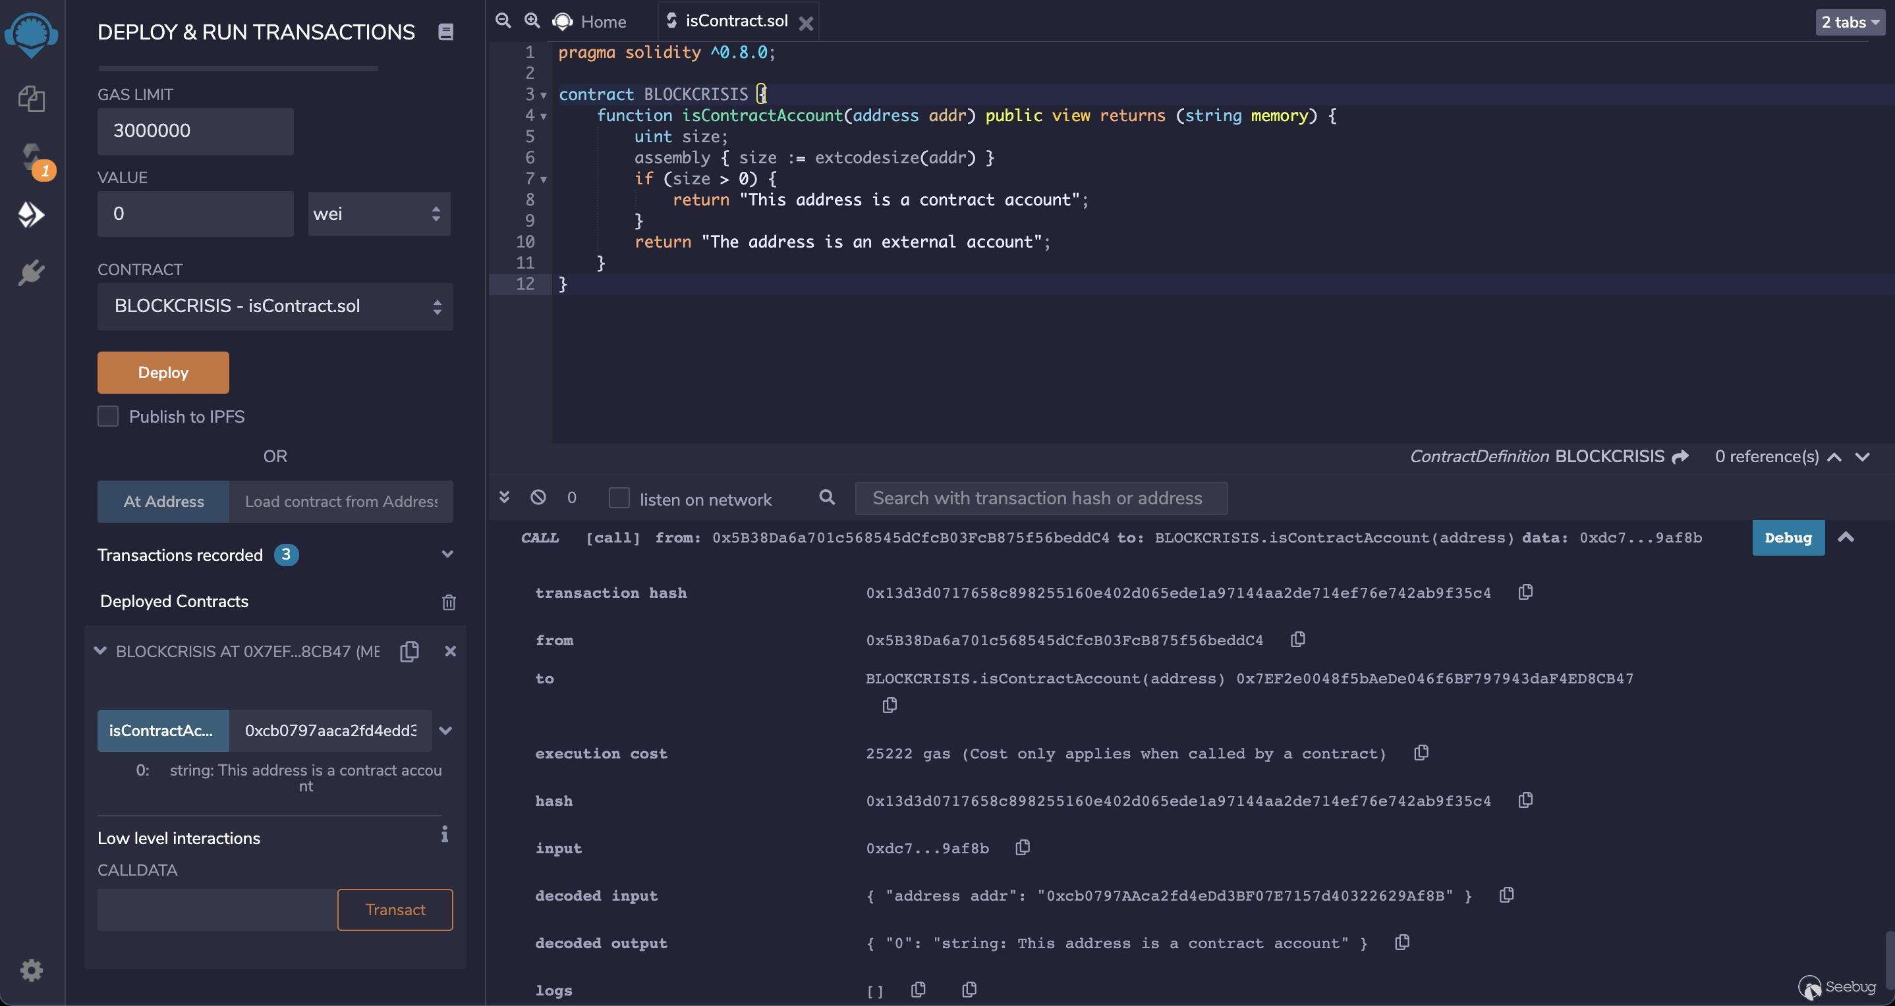The height and width of the screenshot is (1006, 1895).
Task: Open the CONTRACT selection dropdown
Action: click(x=275, y=306)
